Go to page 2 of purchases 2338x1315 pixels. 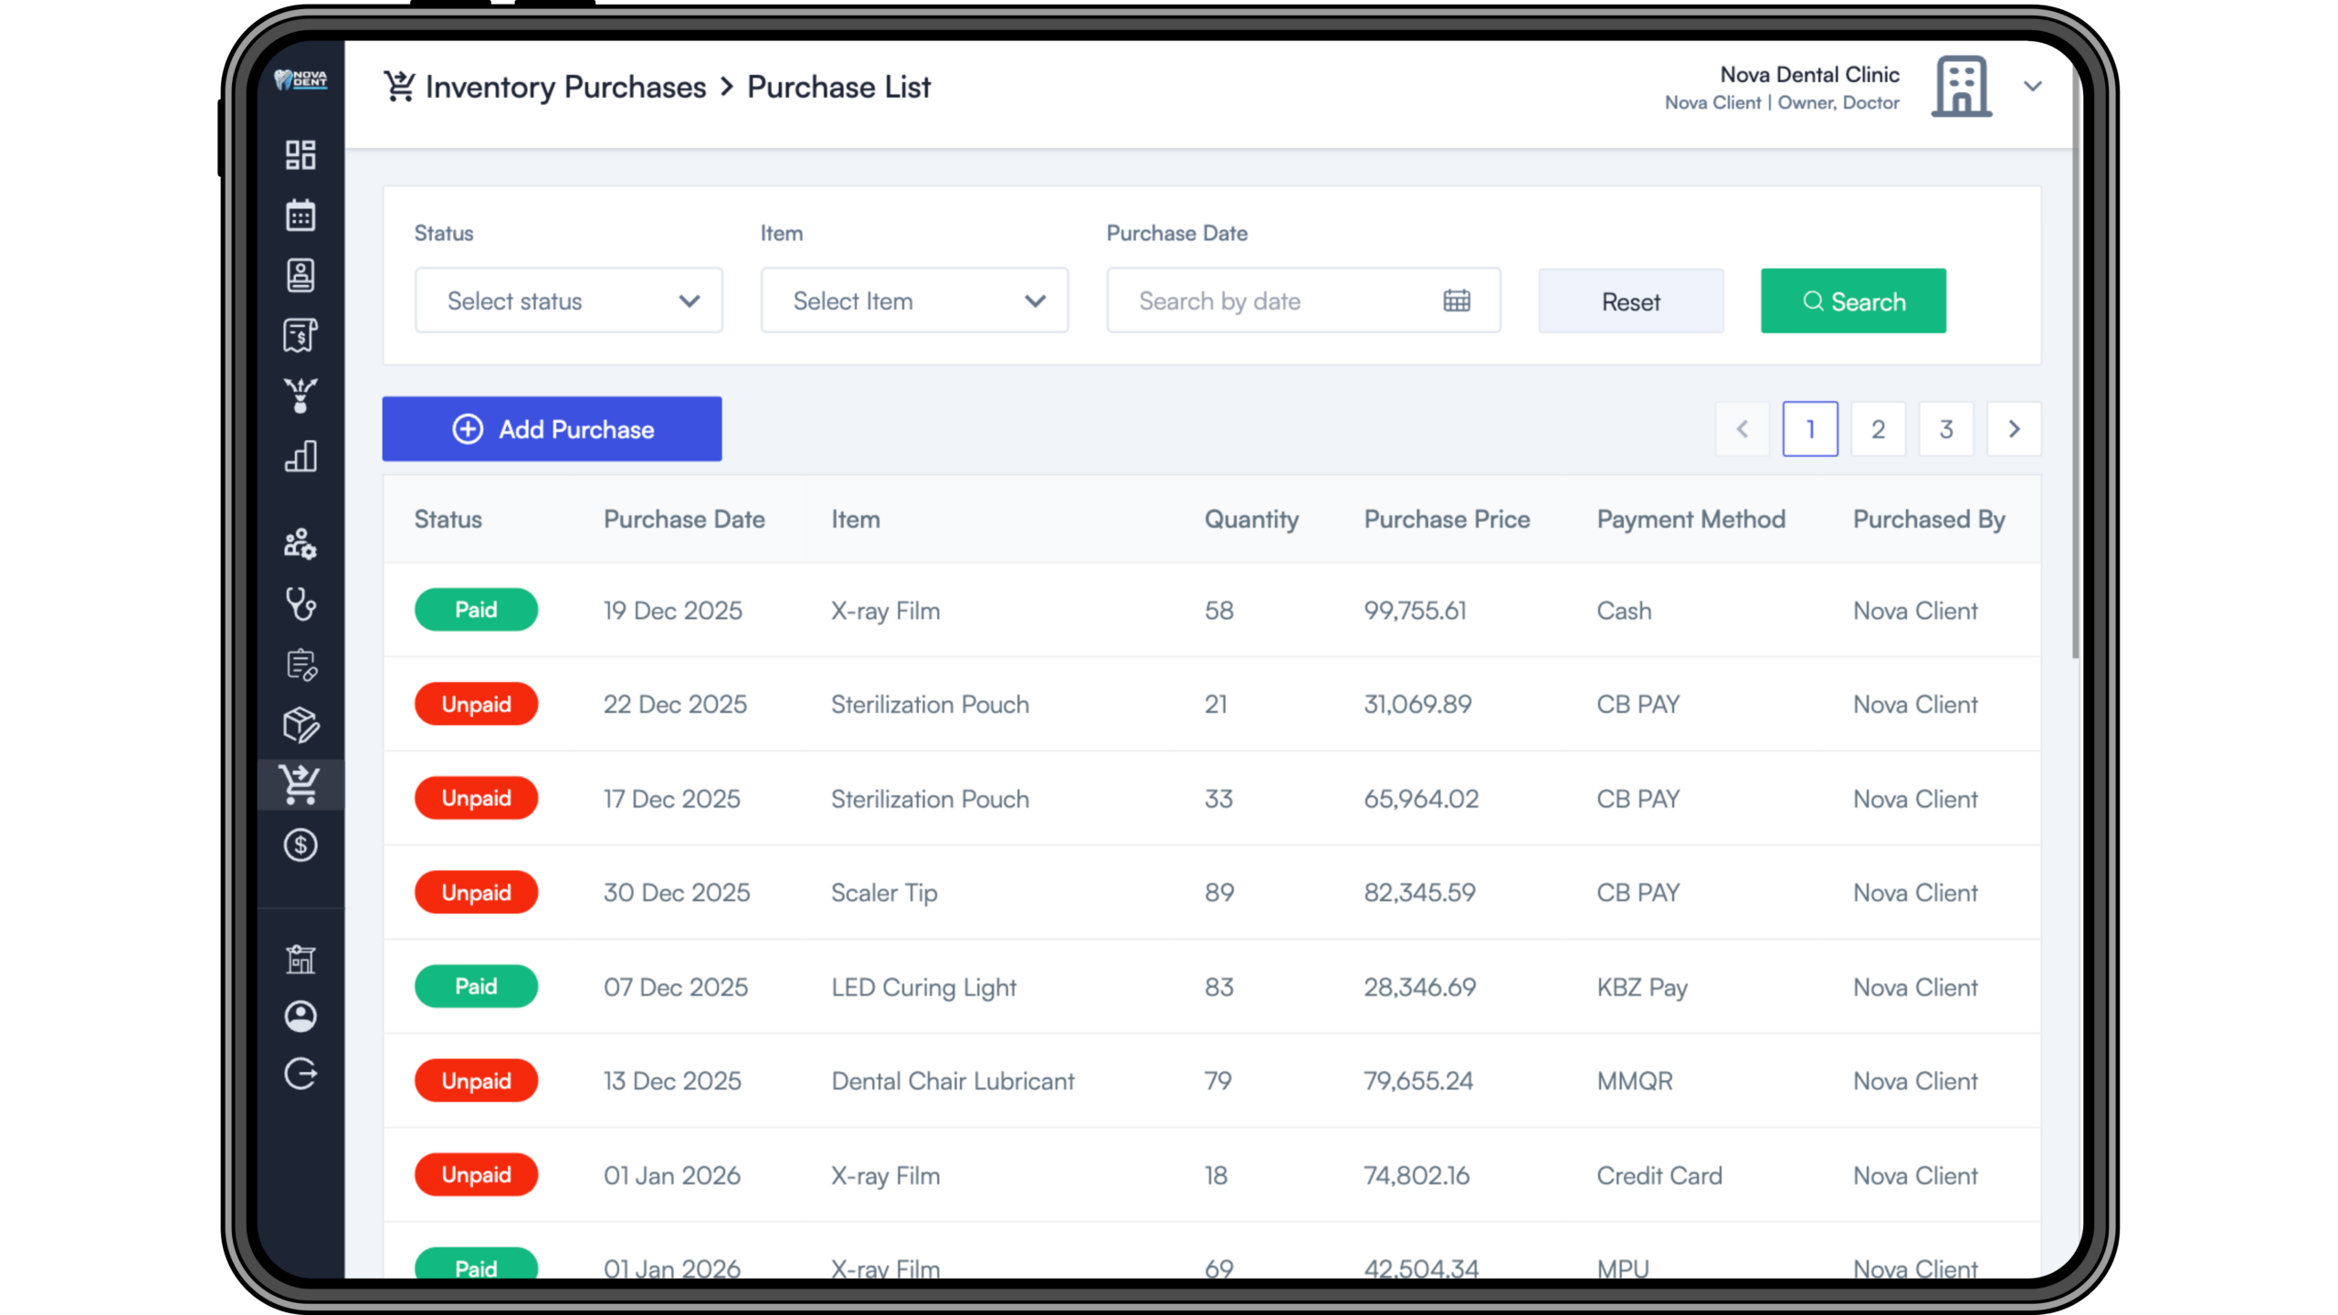(1878, 429)
